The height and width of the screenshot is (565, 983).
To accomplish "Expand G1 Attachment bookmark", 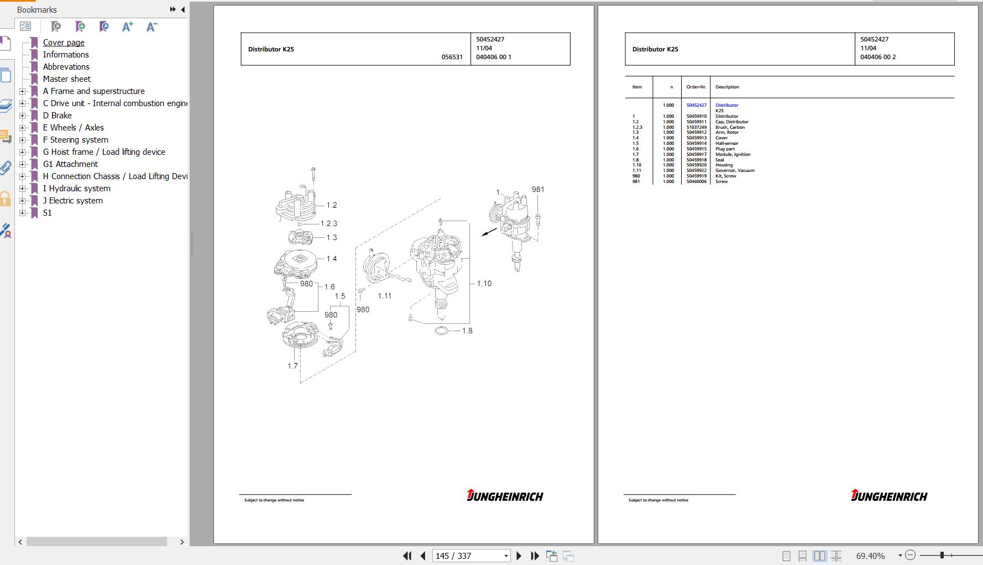I will pos(22,164).
